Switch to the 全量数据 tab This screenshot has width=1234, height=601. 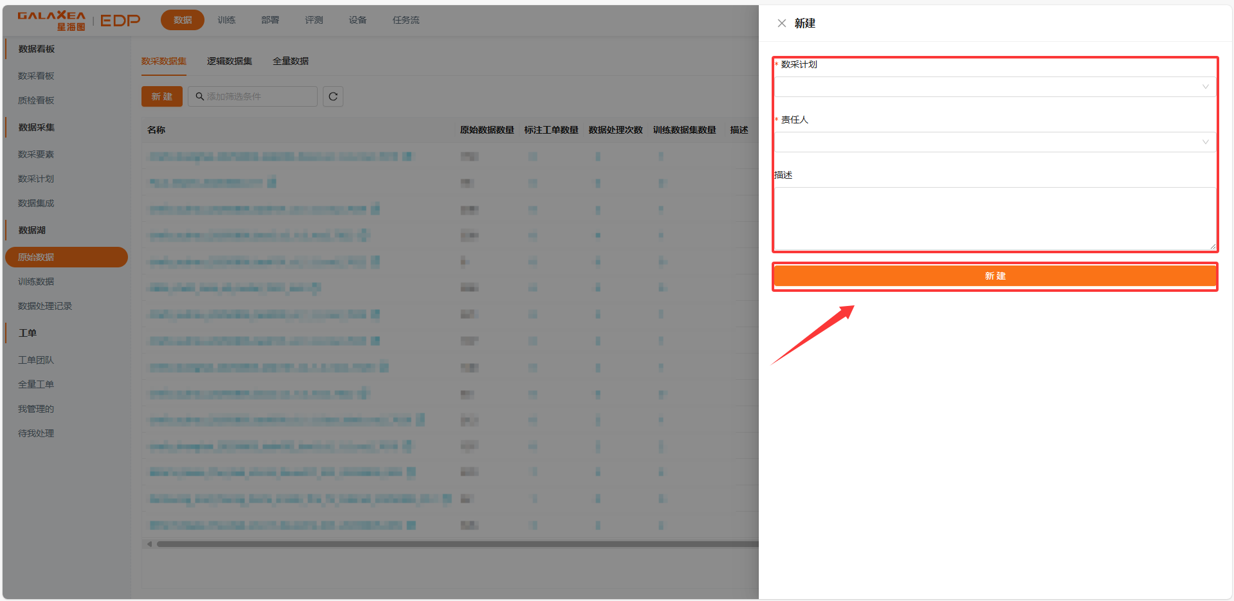pos(290,61)
